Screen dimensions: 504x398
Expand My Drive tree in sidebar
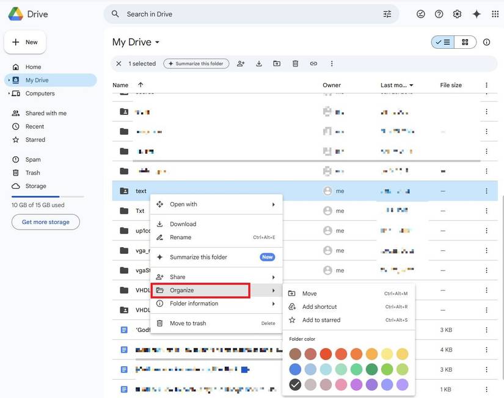coord(9,80)
